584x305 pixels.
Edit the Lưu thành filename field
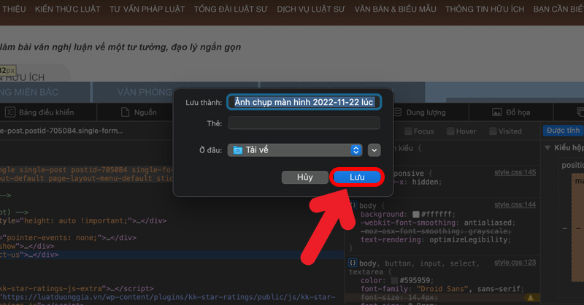[x=304, y=102]
